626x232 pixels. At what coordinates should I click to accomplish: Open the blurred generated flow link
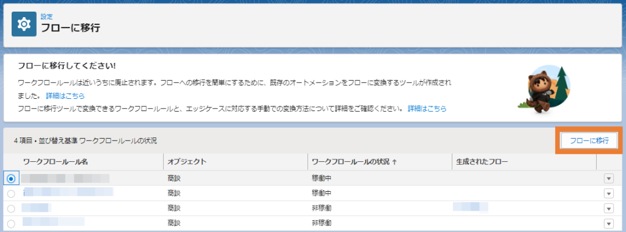point(470,207)
